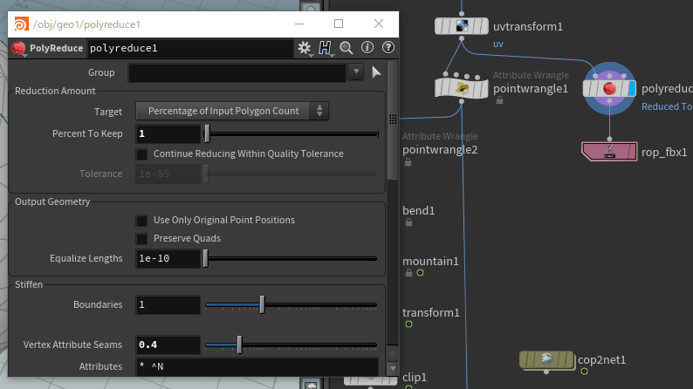The height and width of the screenshot is (389, 693).
Task: Select the cop2net1 node icon
Action: 546,360
